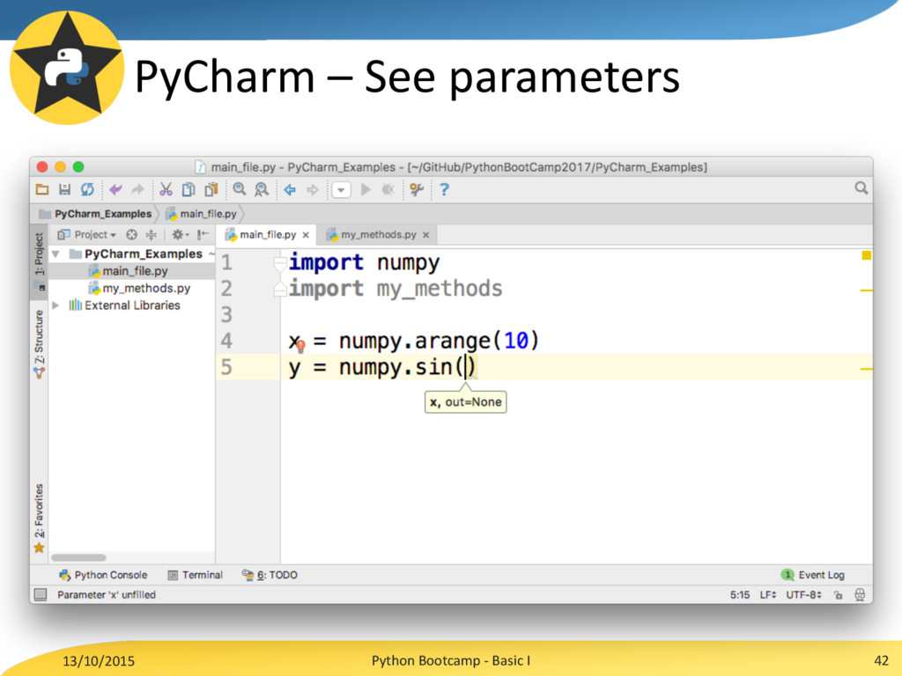Expand the External Libraries node

pos(55,305)
